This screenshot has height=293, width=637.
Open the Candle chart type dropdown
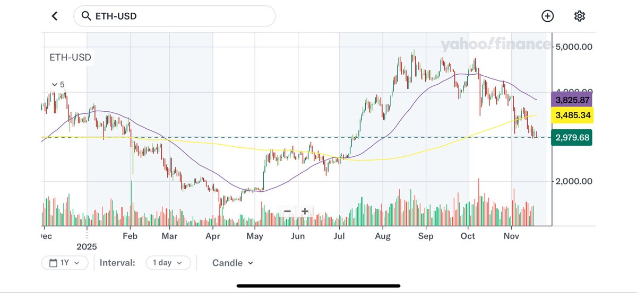click(233, 263)
